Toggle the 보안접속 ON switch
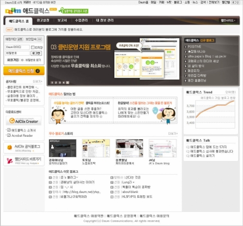Screen dimensions: 243x226 [x=39, y=39]
